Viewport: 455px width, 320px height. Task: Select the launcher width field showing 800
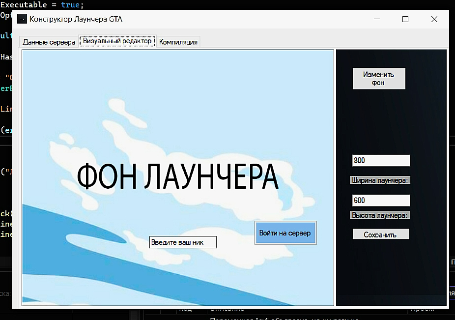click(x=381, y=160)
